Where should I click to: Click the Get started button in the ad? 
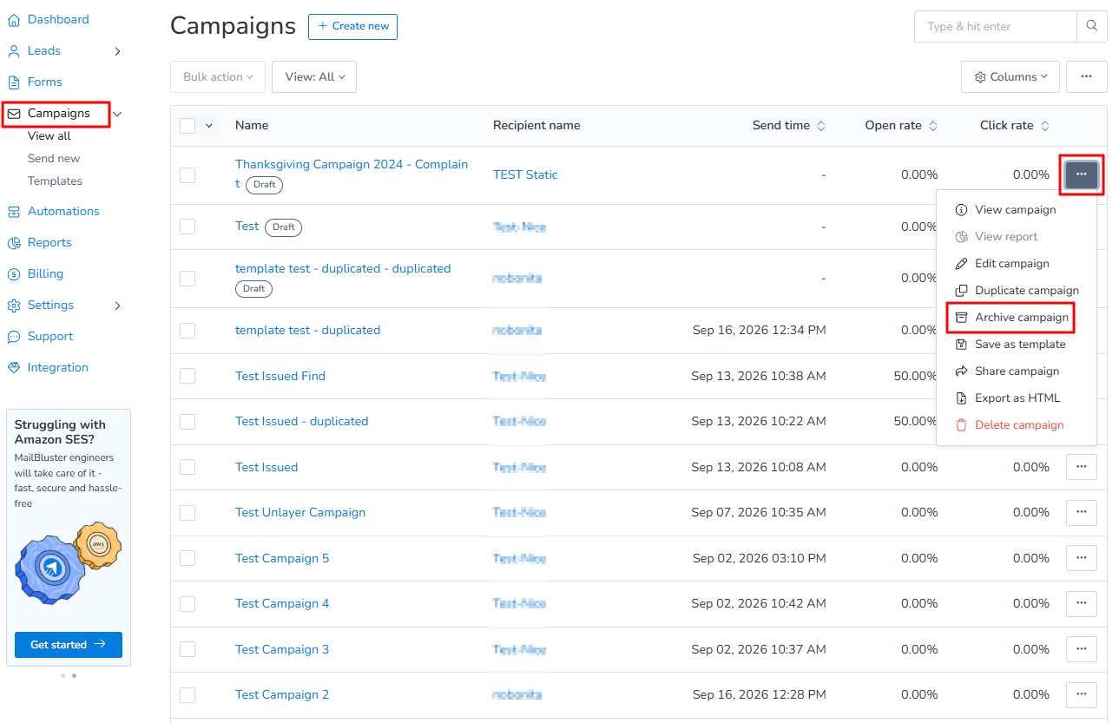tap(69, 645)
